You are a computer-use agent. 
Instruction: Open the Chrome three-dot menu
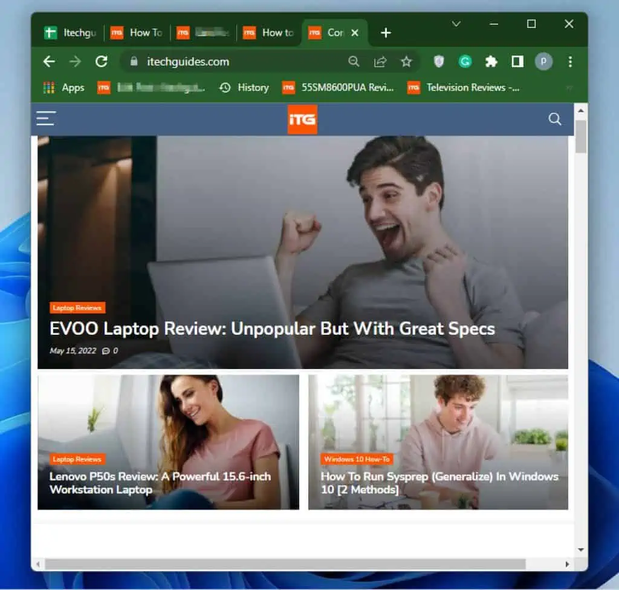pos(570,61)
